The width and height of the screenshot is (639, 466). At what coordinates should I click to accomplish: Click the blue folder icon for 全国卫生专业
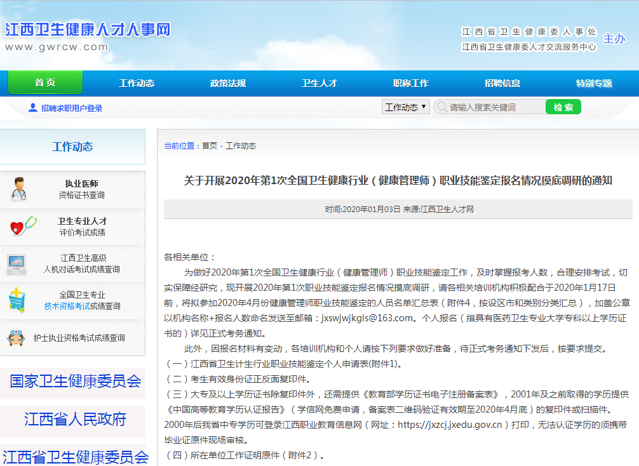click(17, 300)
